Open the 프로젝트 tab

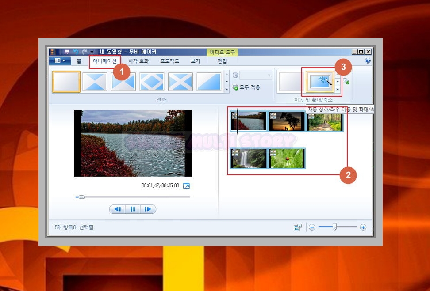[170, 61]
